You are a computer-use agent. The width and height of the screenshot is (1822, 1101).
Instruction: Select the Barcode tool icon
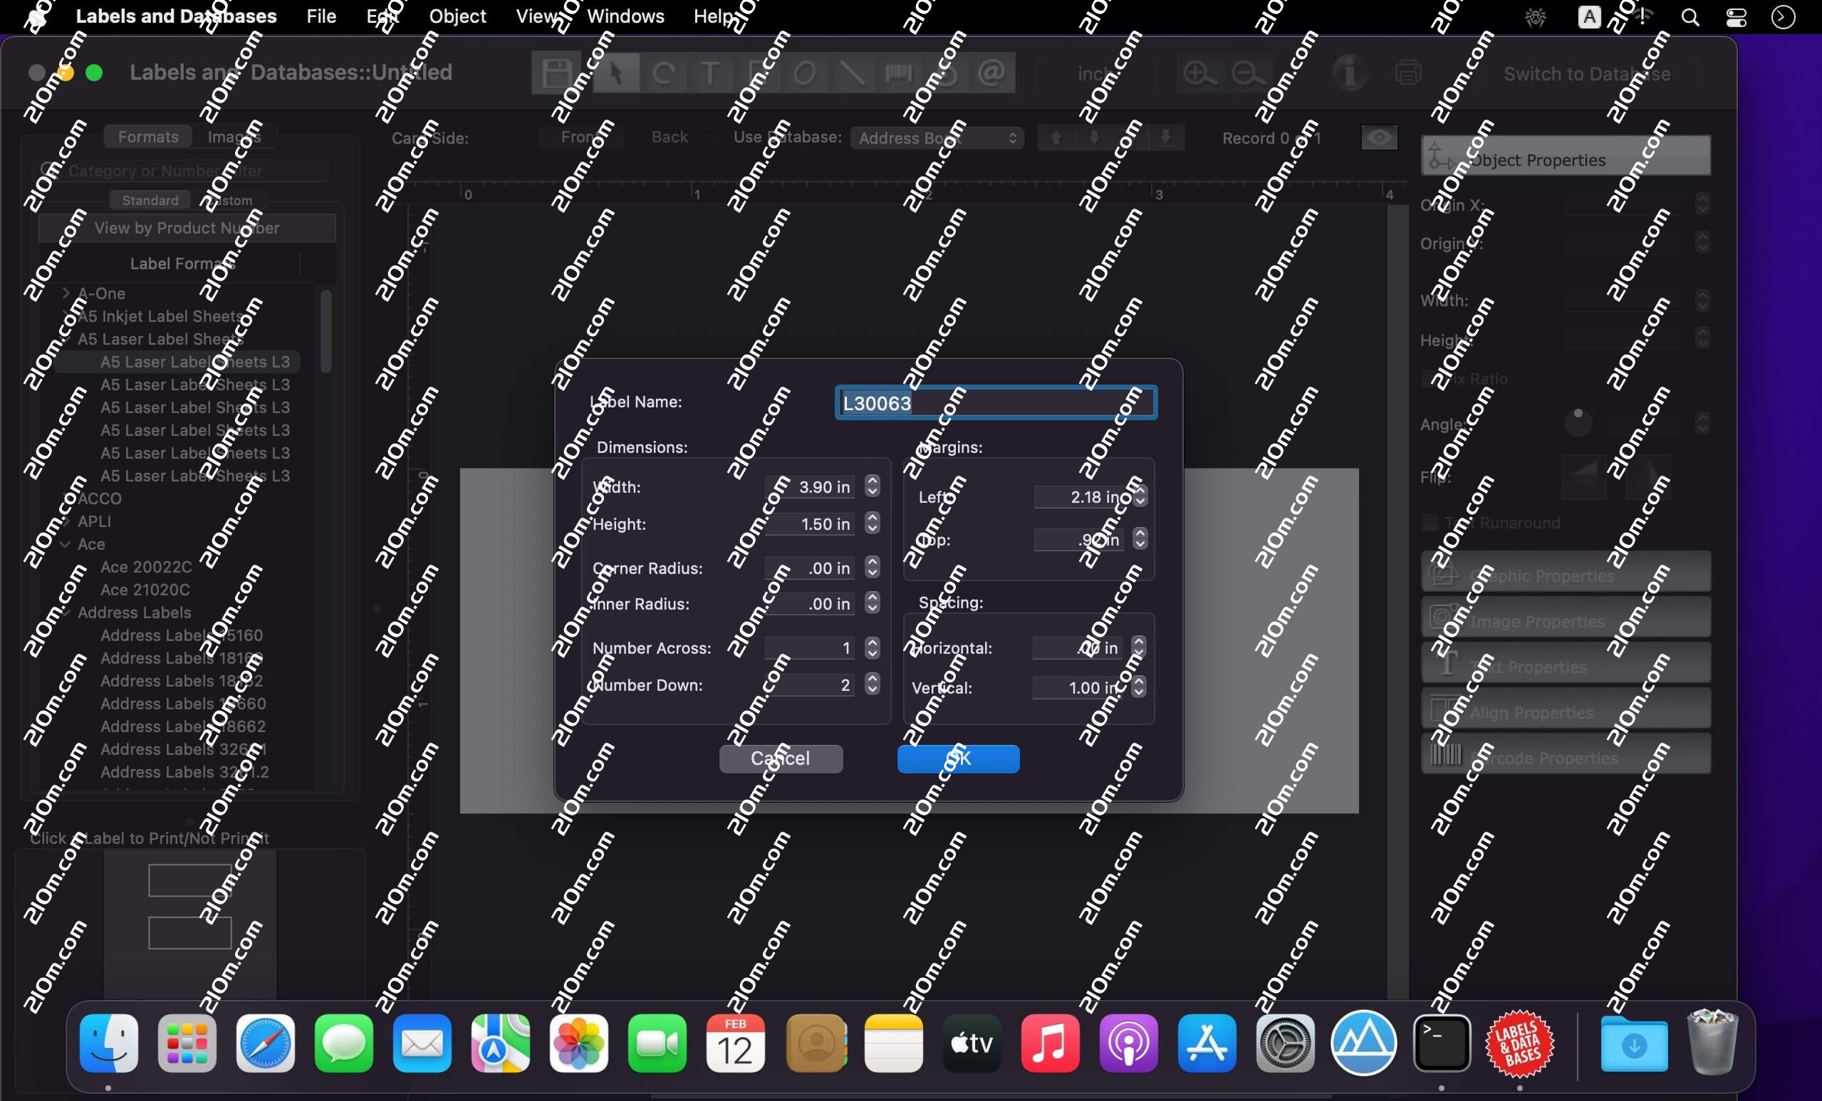click(x=898, y=73)
